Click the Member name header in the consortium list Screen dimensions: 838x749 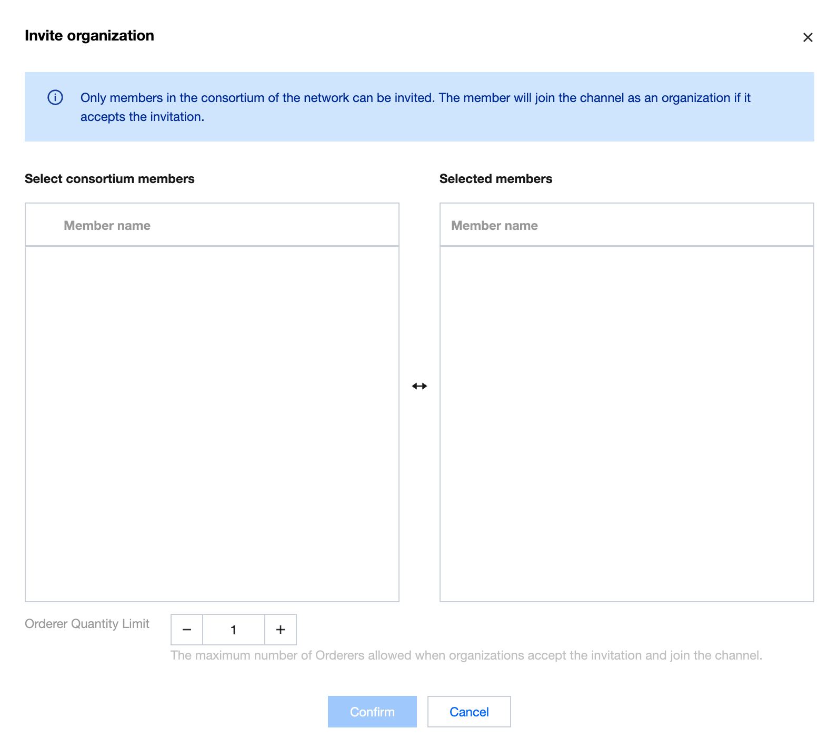pos(107,226)
